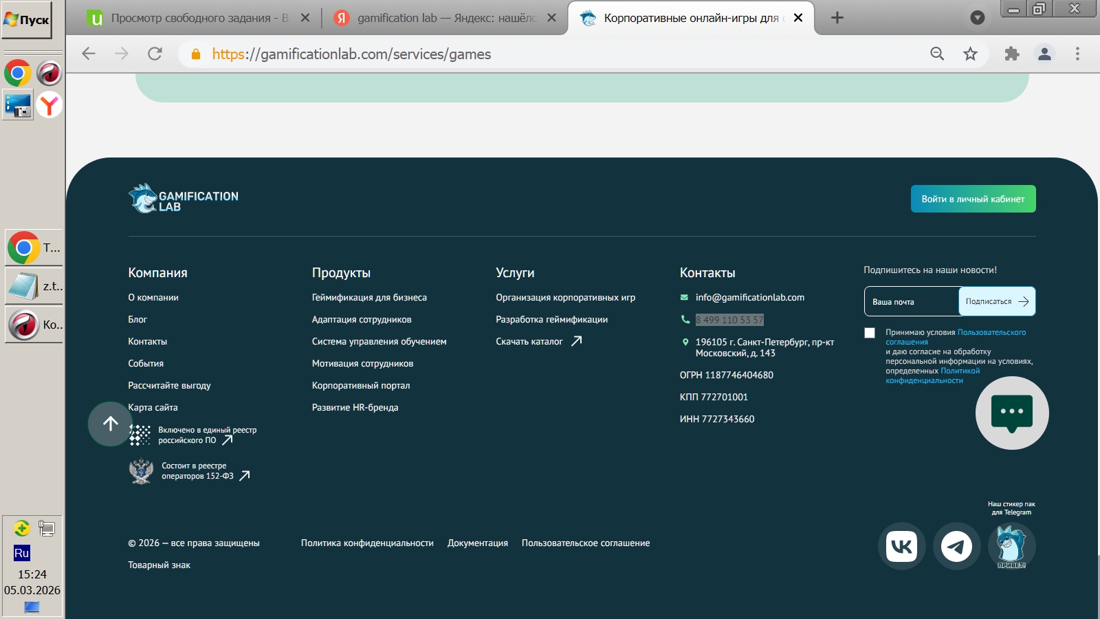1100x619 pixels.
Task: Open the browser extensions puzzle icon
Action: tap(1011, 54)
